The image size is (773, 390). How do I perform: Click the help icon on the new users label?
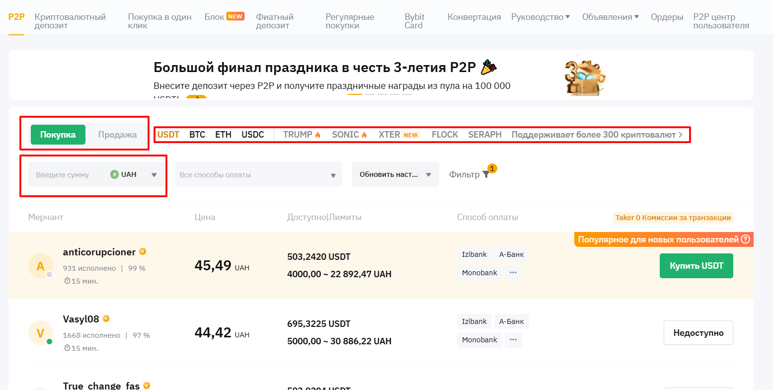coord(745,239)
